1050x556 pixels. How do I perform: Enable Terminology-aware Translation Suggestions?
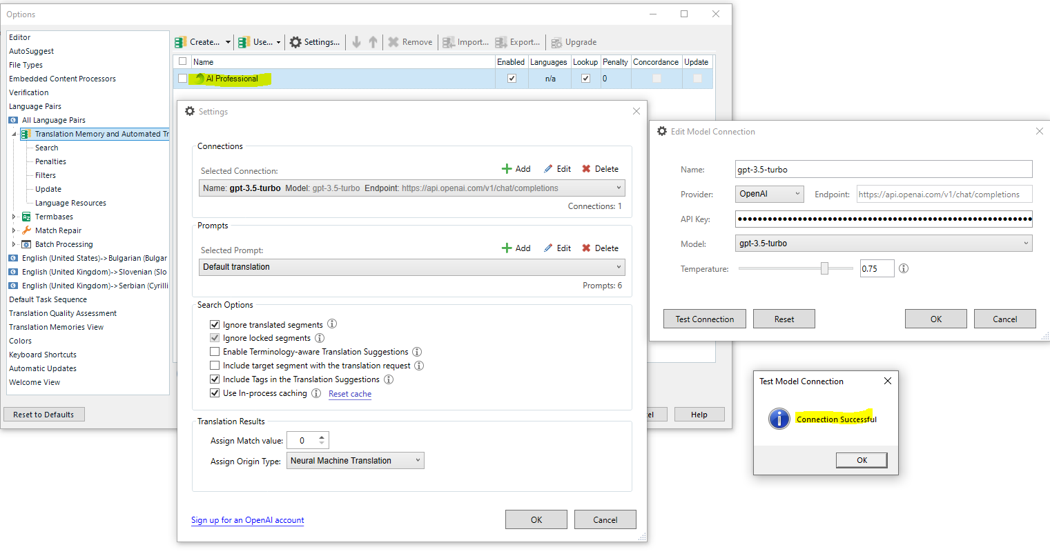tap(215, 351)
